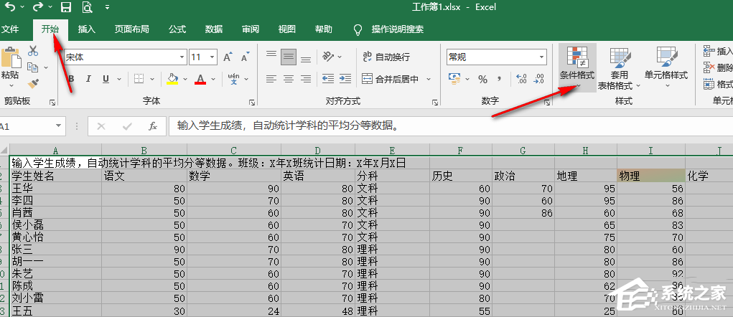
Task: Open the 单元格样式 cell styles gallery
Action: (666, 67)
